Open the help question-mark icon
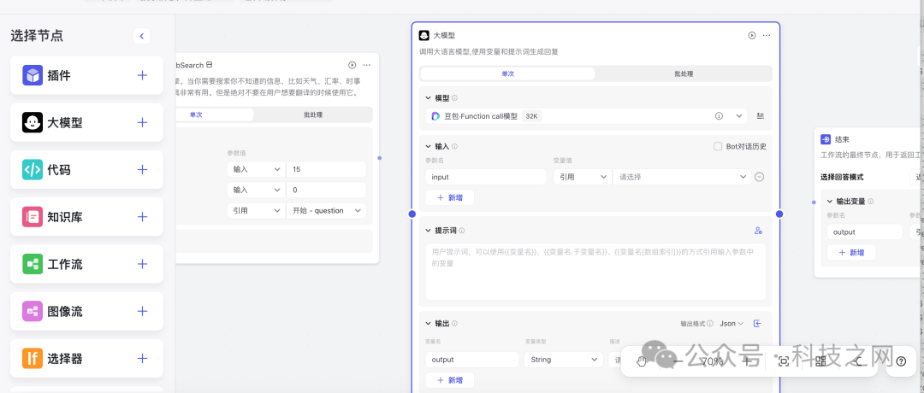Viewport: 924px width, 393px height. pyautogui.click(x=901, y=361)
